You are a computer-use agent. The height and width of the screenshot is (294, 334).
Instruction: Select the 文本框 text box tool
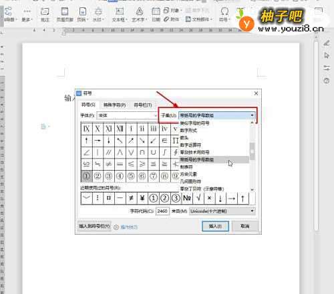(x=120, y=15)
